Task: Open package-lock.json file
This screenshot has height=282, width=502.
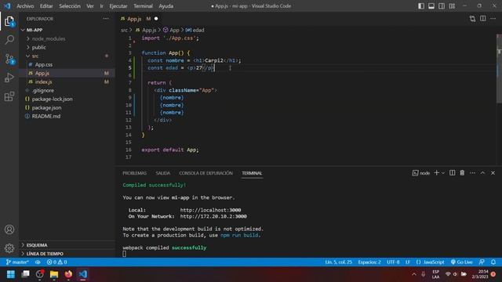Action: coord(67,99)
